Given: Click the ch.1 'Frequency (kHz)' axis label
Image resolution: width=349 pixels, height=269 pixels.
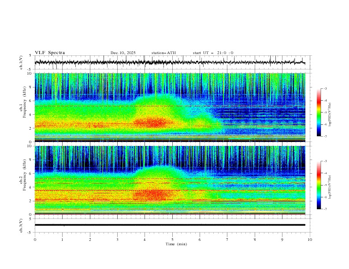Looking at the screenshot, I should (x=25, y=102).
